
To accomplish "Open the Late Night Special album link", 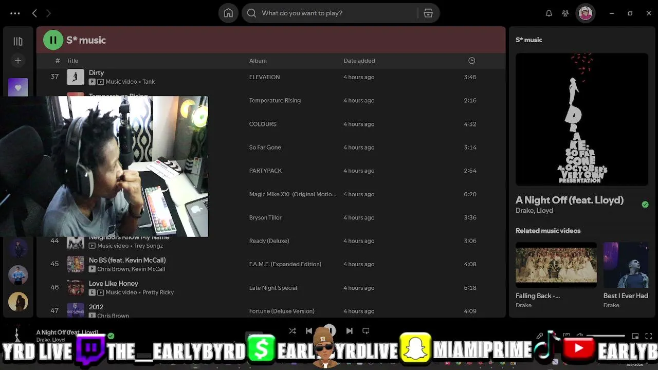I will 273,288.
